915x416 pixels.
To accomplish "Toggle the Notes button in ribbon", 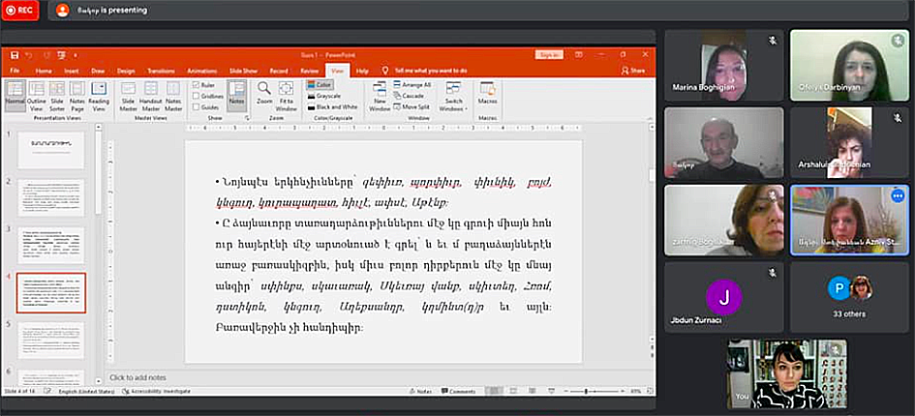I will pos(236,94).
